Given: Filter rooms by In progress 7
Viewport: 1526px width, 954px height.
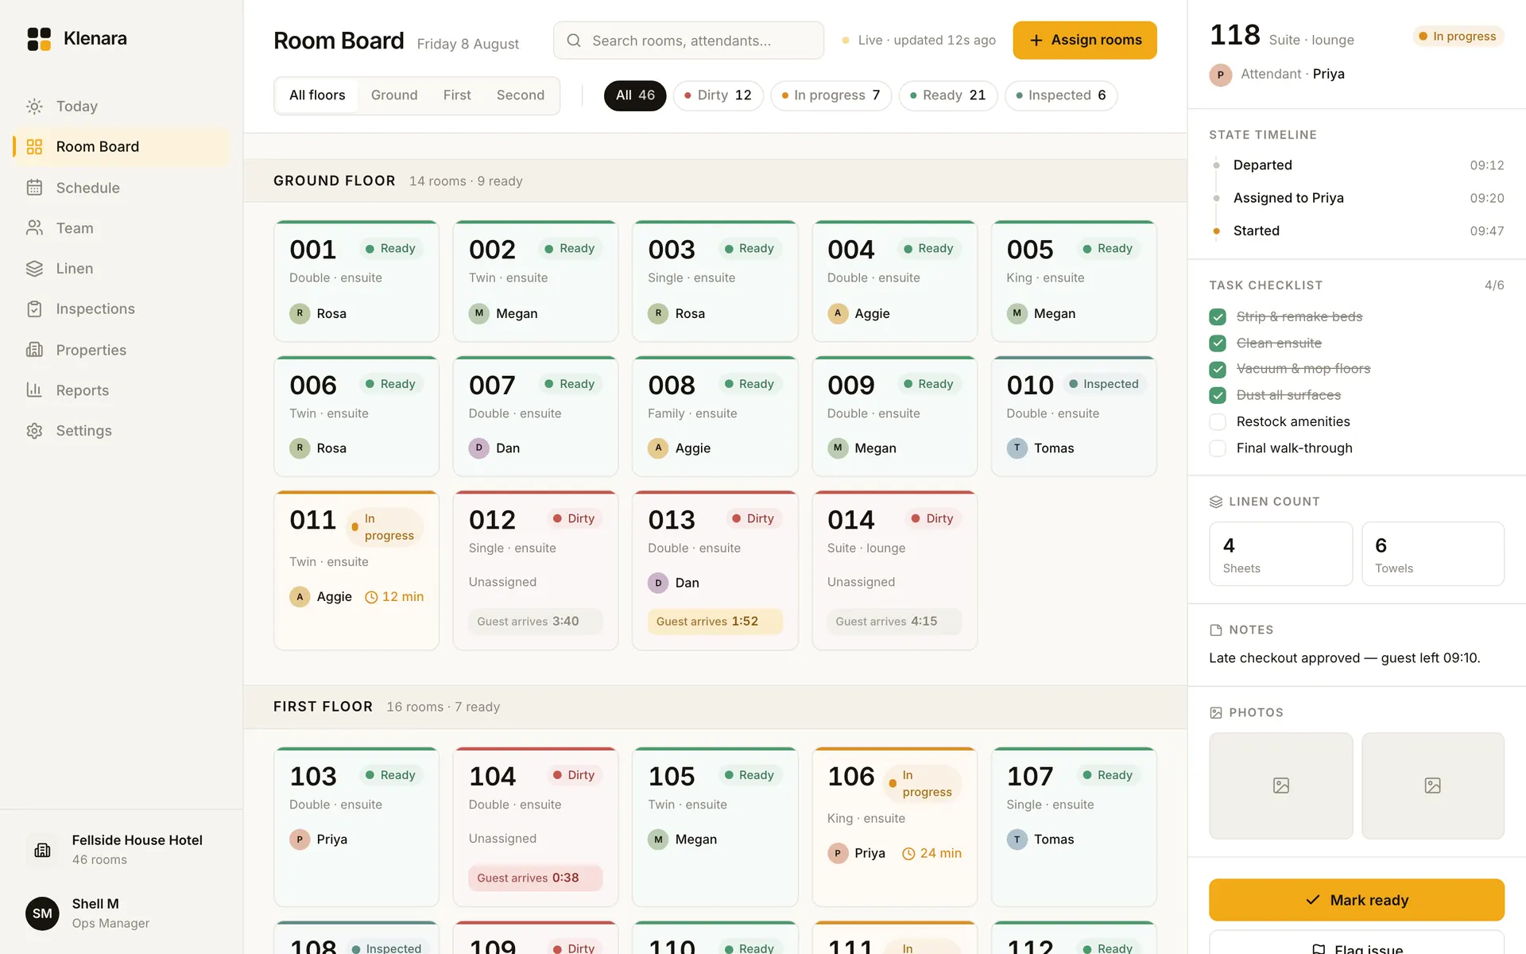Looking at the screenshot, I should coord(831,95).
